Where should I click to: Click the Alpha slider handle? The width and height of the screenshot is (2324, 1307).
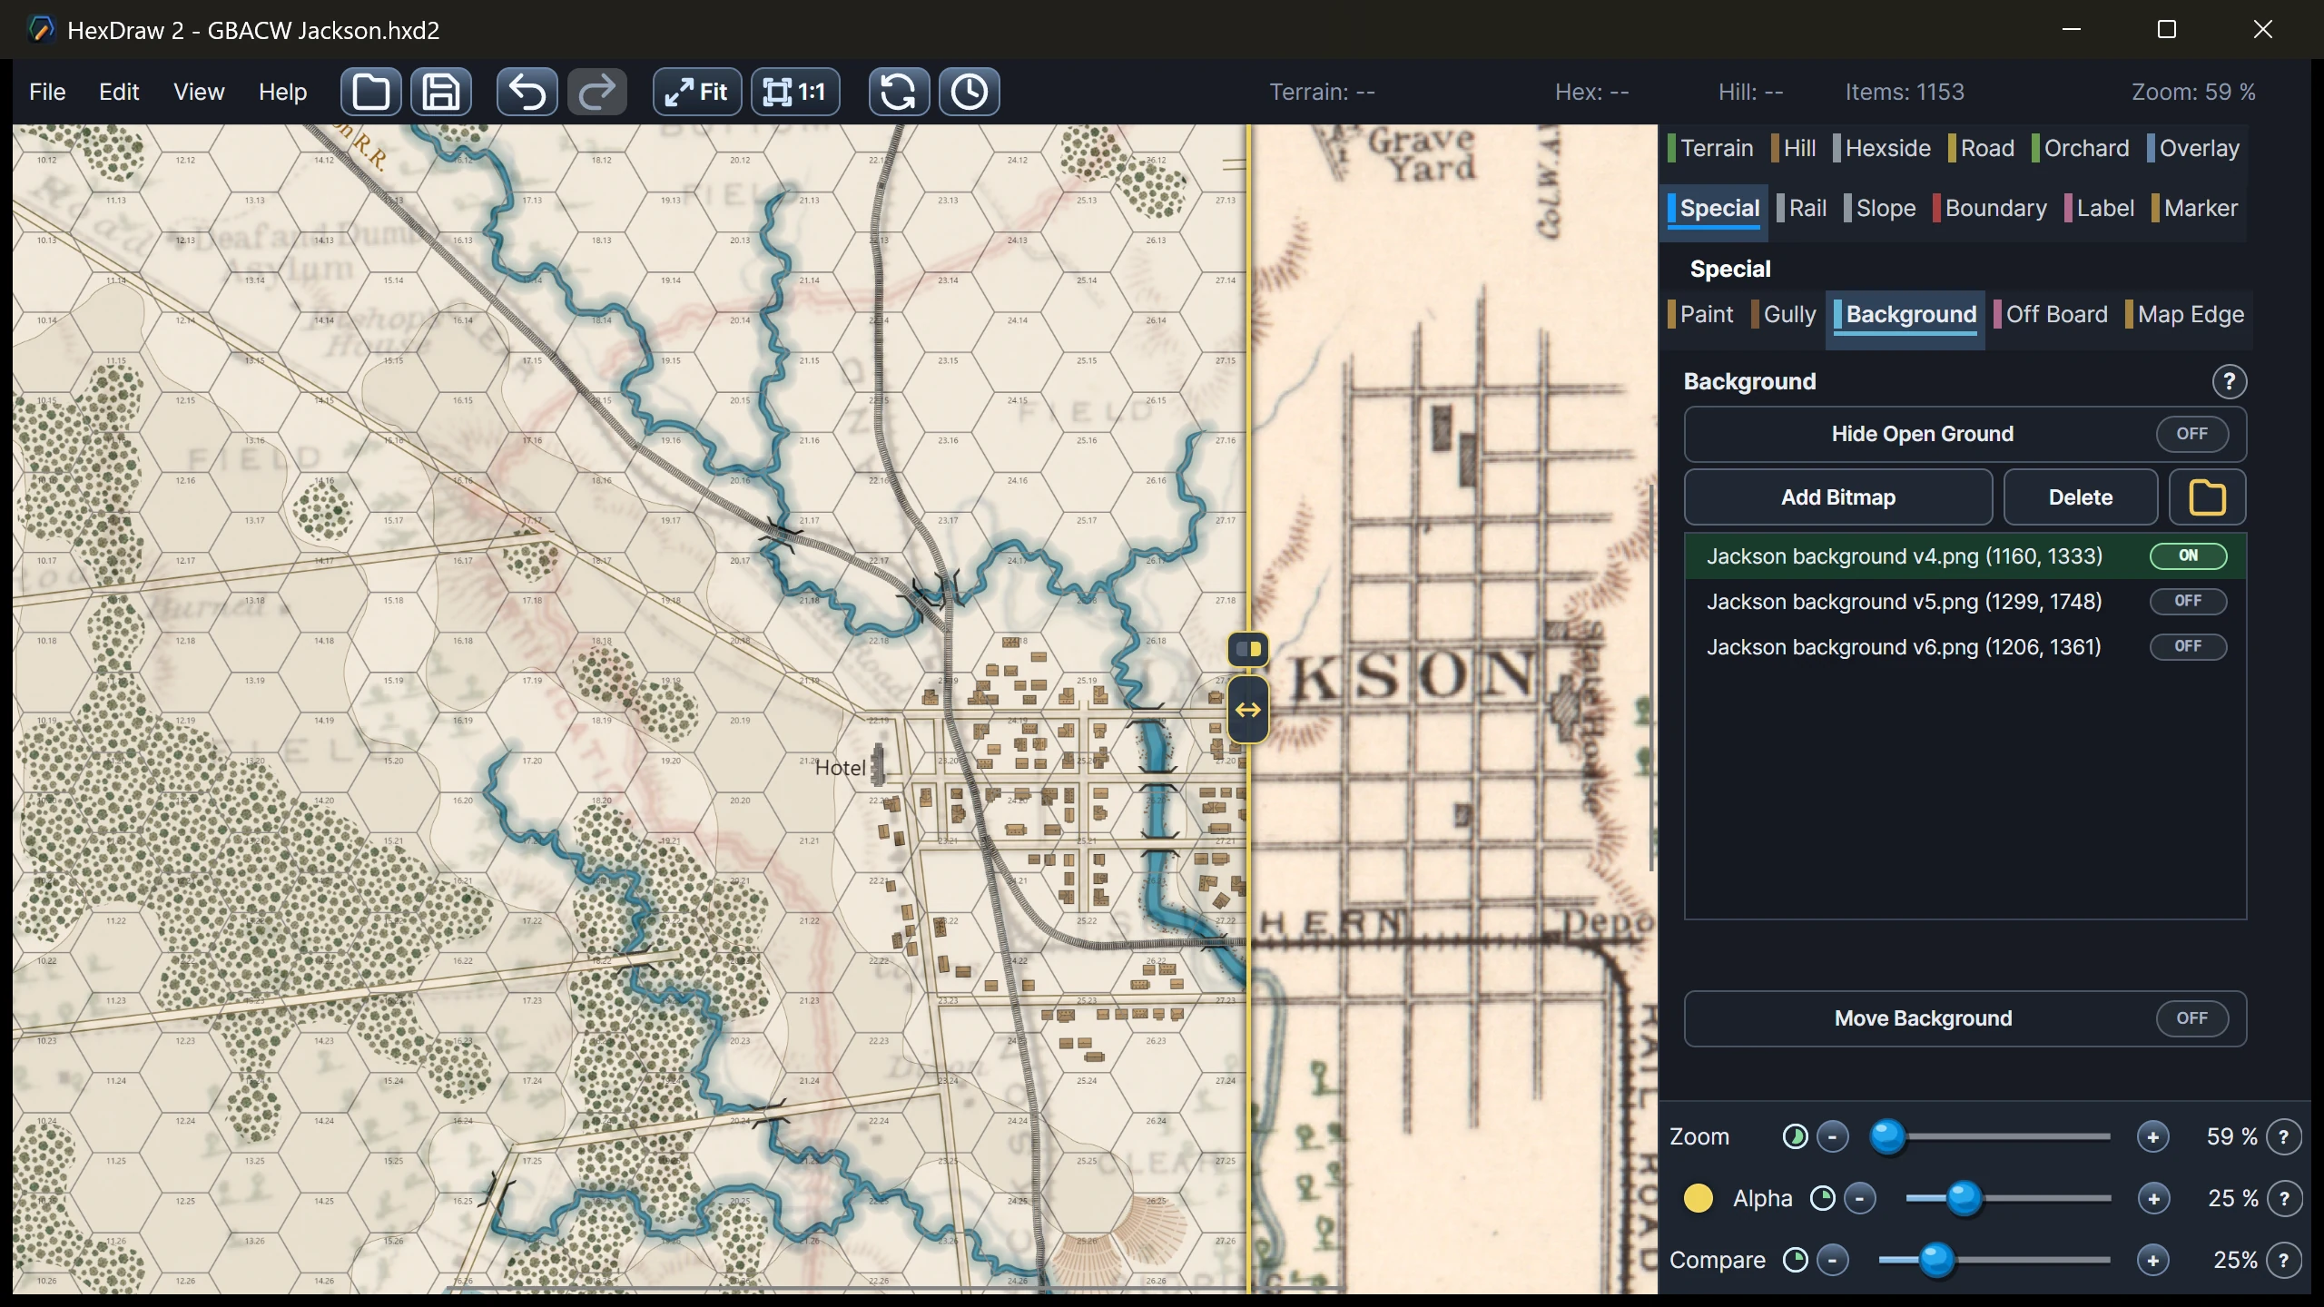1965,1198
